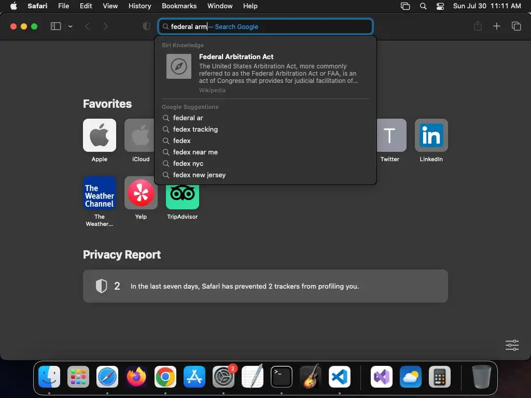Expand the sidebar tab group dropdown arrow

(71, 26)
